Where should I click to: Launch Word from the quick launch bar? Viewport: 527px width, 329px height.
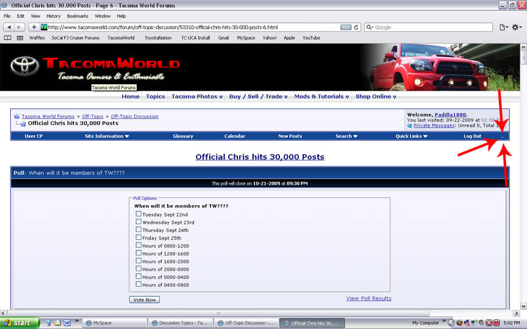(67, 323)
